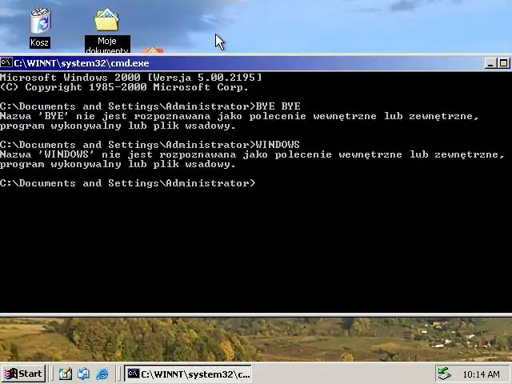
Task: Maximize the cmd.exe window
Action: pyautogui.click(x=503, y=63)
